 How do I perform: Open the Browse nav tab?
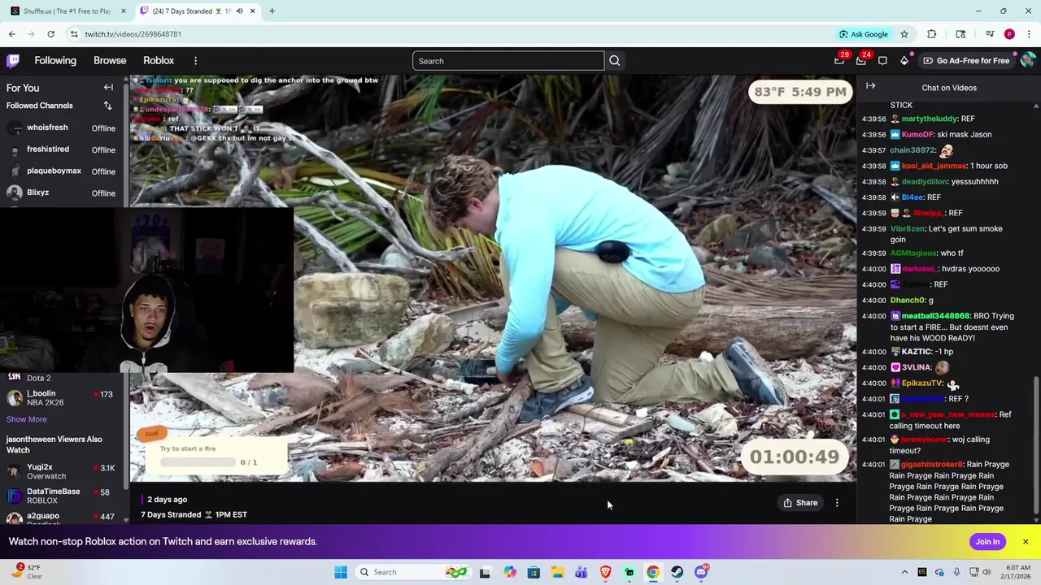(x=110, y=61)
